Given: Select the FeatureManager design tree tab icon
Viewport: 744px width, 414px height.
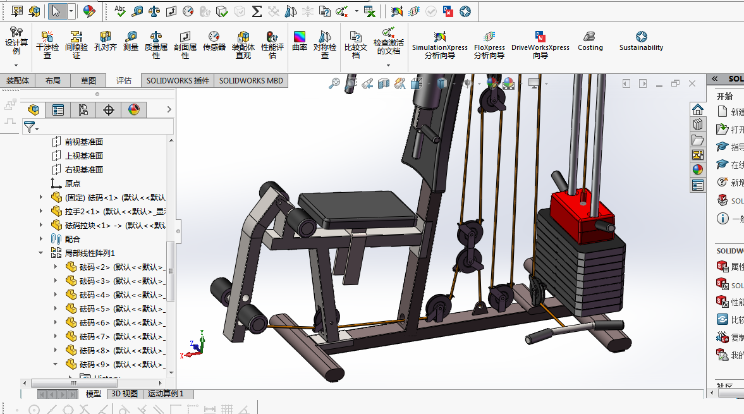Looking at the screenshot, I should 34,110.
